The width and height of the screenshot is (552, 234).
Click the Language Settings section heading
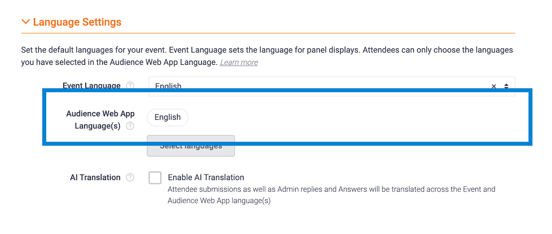[77, 22]
